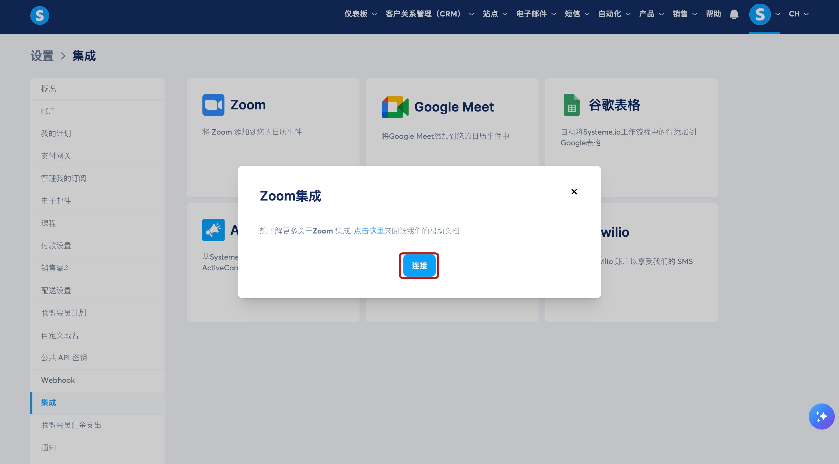839x464 pixels.
Task: Click 设置 in the breadcrumb
Action: (42, 56)
